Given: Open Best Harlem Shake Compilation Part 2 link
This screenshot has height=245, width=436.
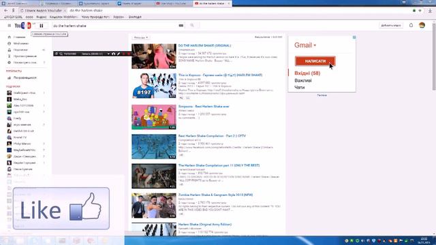Looking at the screenshot, I should point(212,136).
